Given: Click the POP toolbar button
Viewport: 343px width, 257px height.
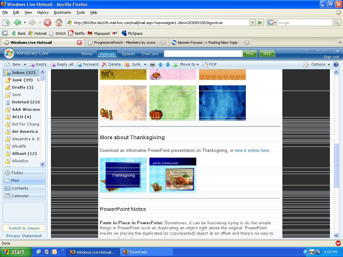Looking at the screenshot, I should (209, 65).
